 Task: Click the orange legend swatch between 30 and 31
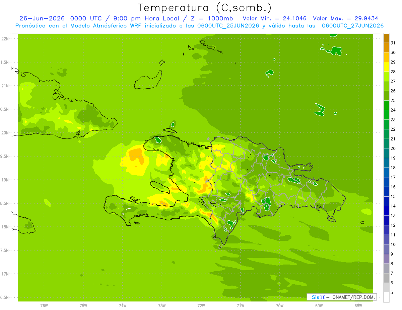tap(386, 48)
